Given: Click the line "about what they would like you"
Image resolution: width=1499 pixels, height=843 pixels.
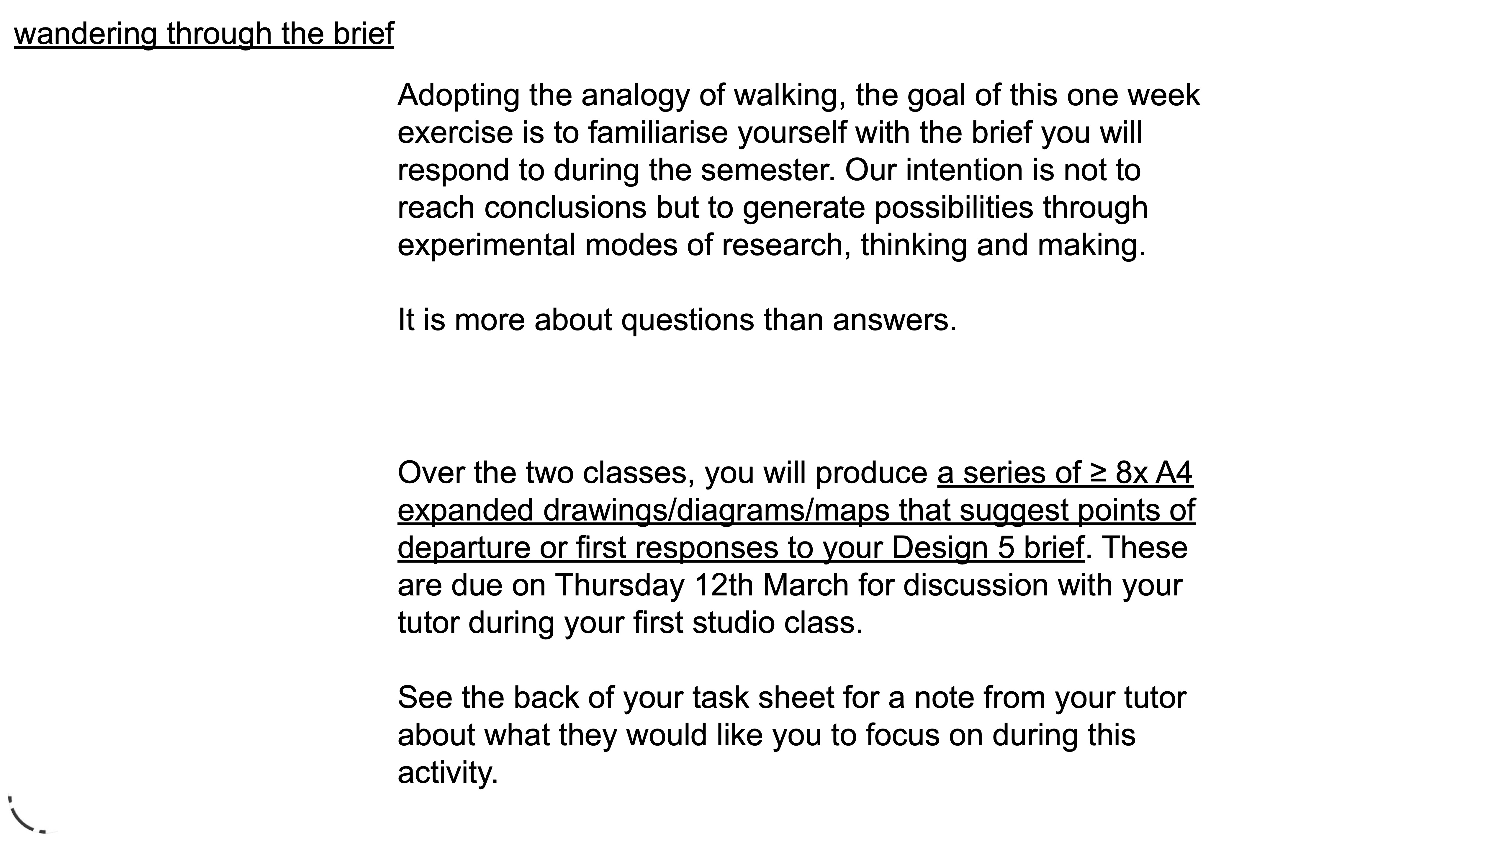Looking at the screenshot, I should pyautogui.click(x=766, y=735).
